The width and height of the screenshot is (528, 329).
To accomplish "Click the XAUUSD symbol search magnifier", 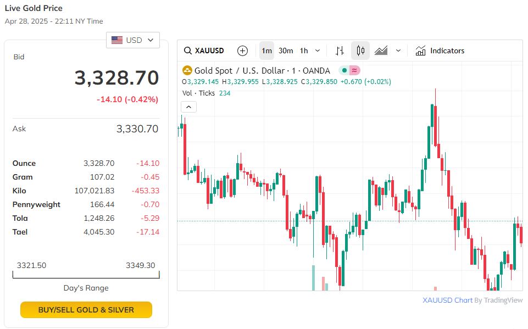I will pos(188,51).
